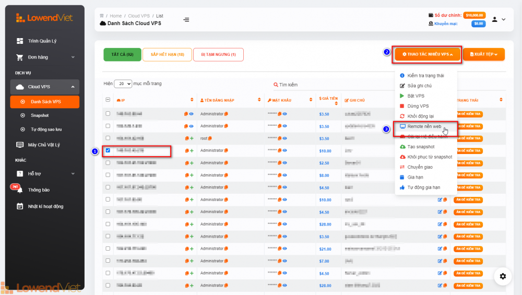Copy username icon in the $10.00 checked row
This screenshot has width=522, height=295.
(227, 150)
